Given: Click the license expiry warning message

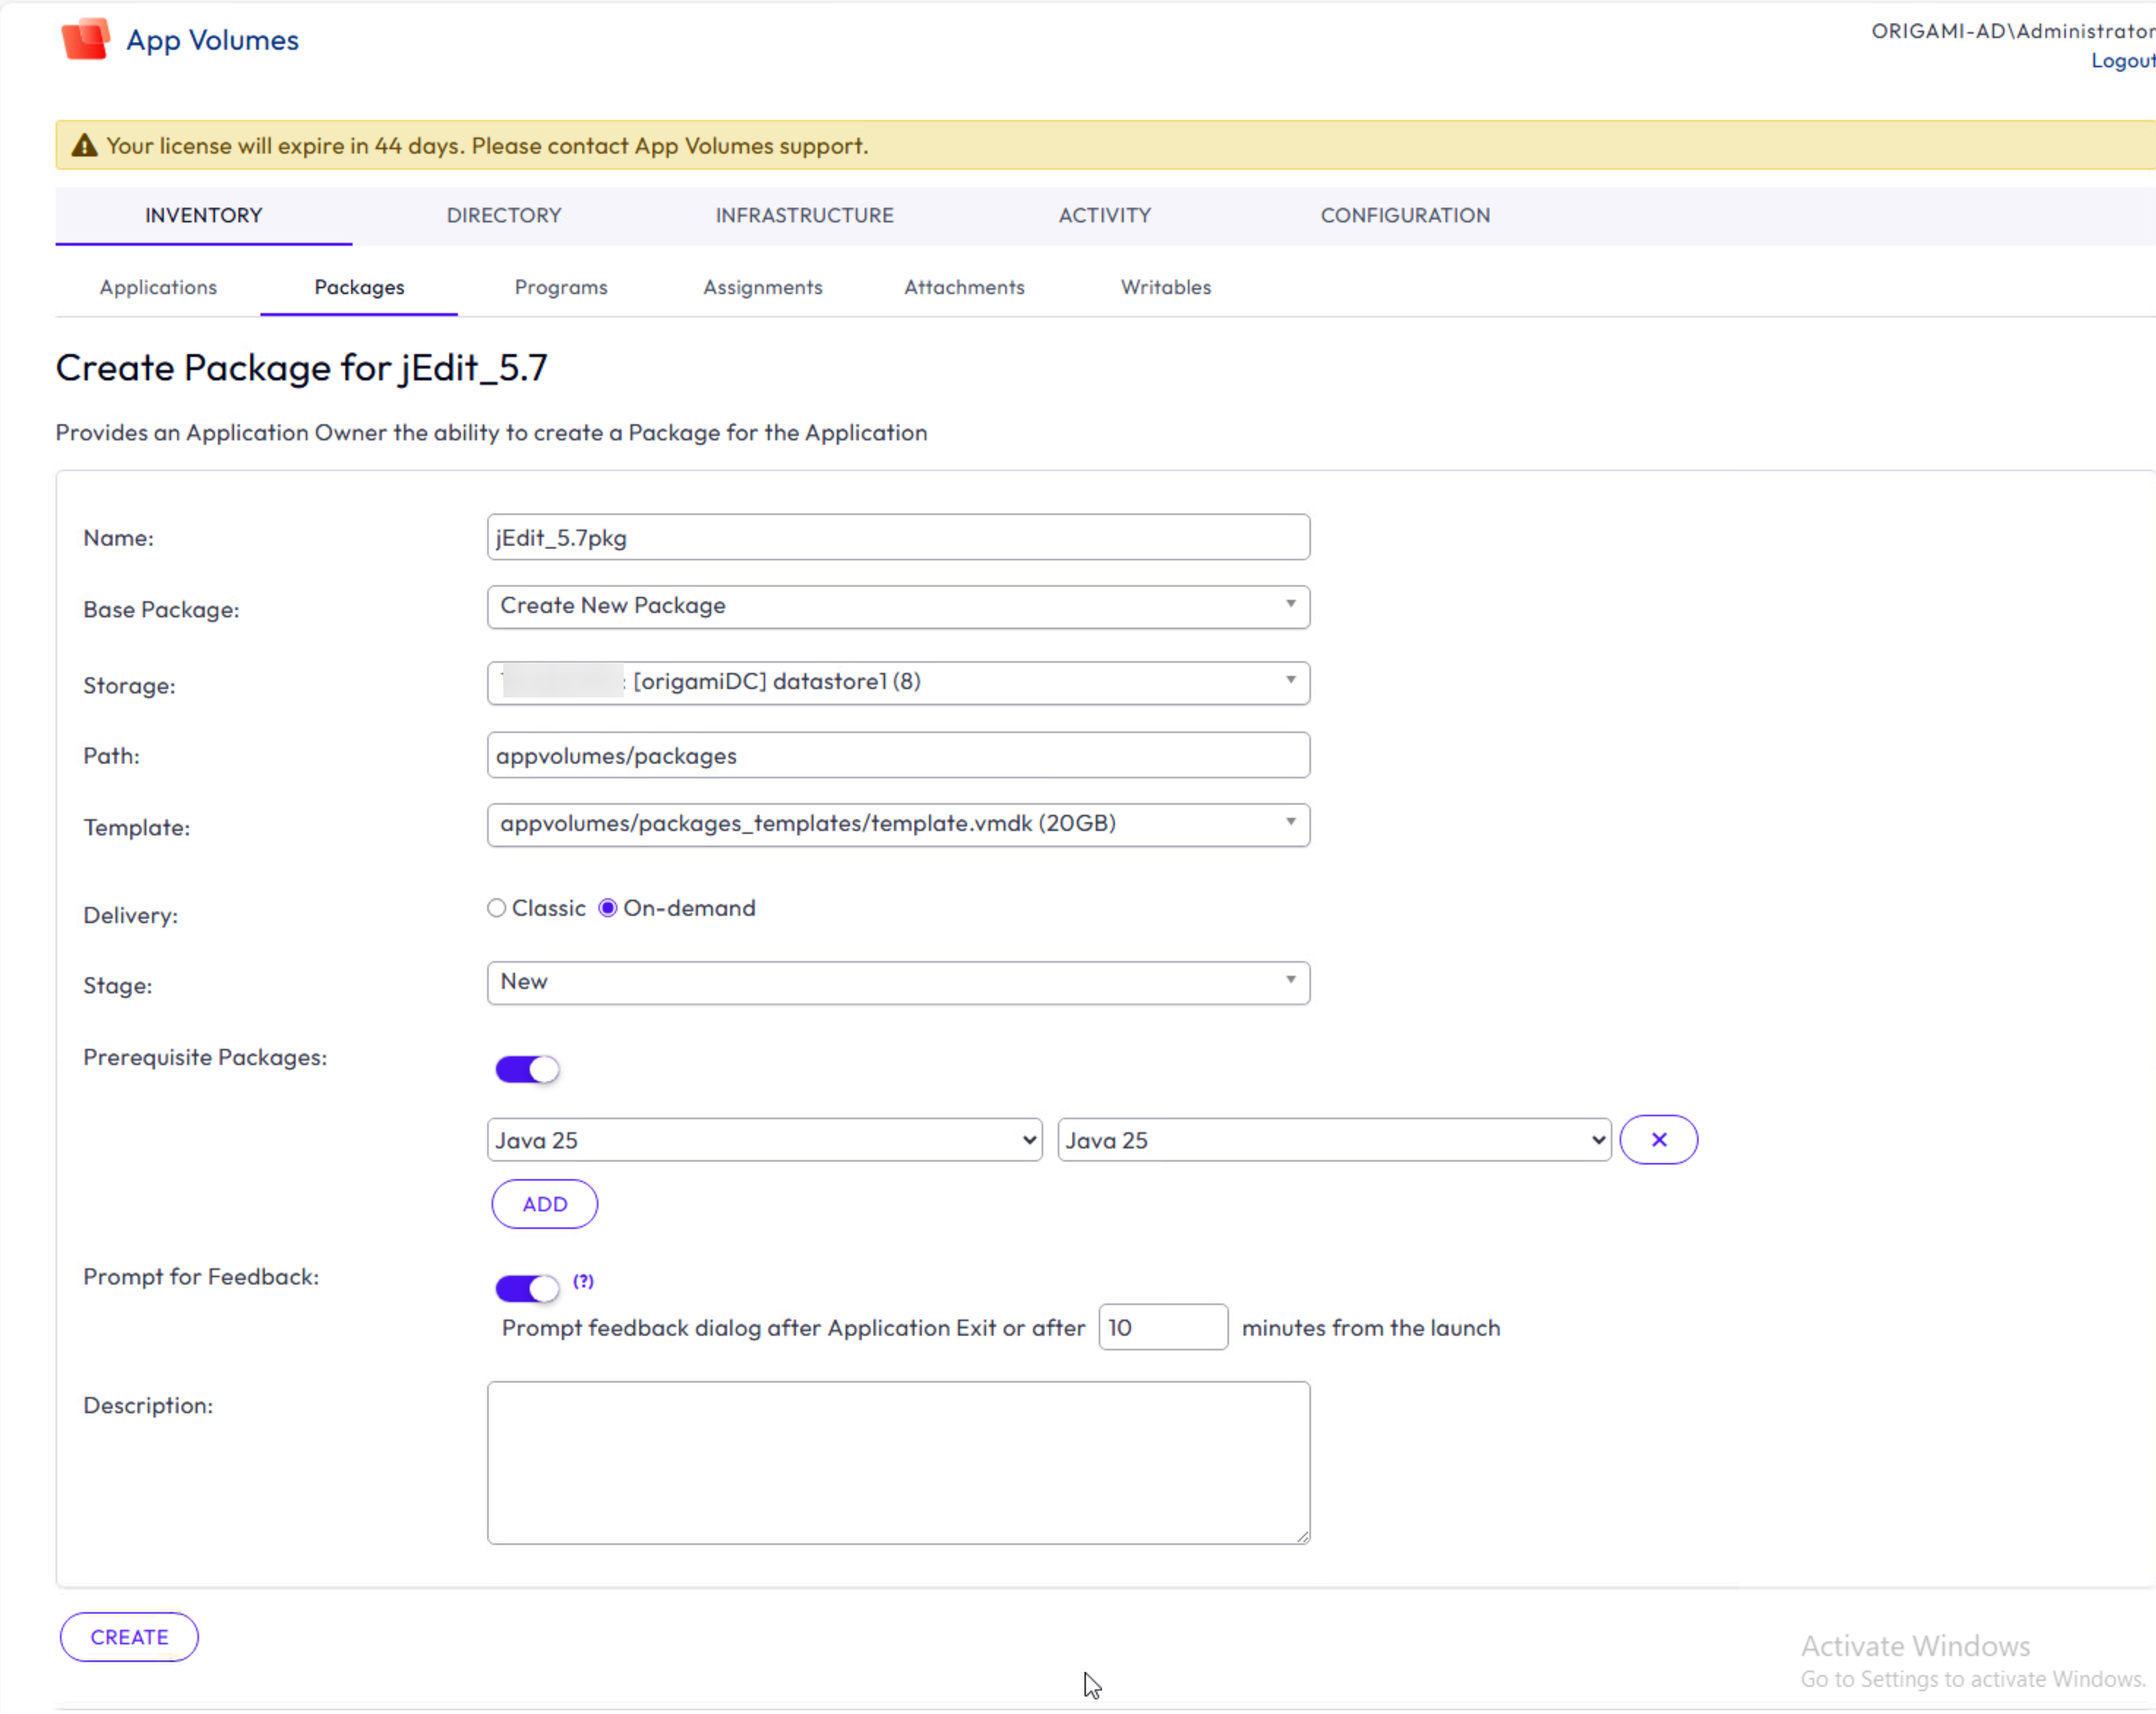Looking at the screenshot, I should [487, 146].
